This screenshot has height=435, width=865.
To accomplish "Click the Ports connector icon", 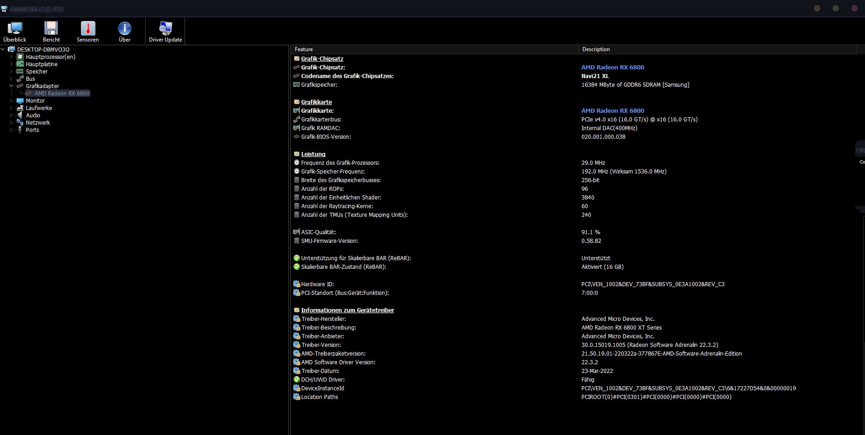I will [20, 130].
